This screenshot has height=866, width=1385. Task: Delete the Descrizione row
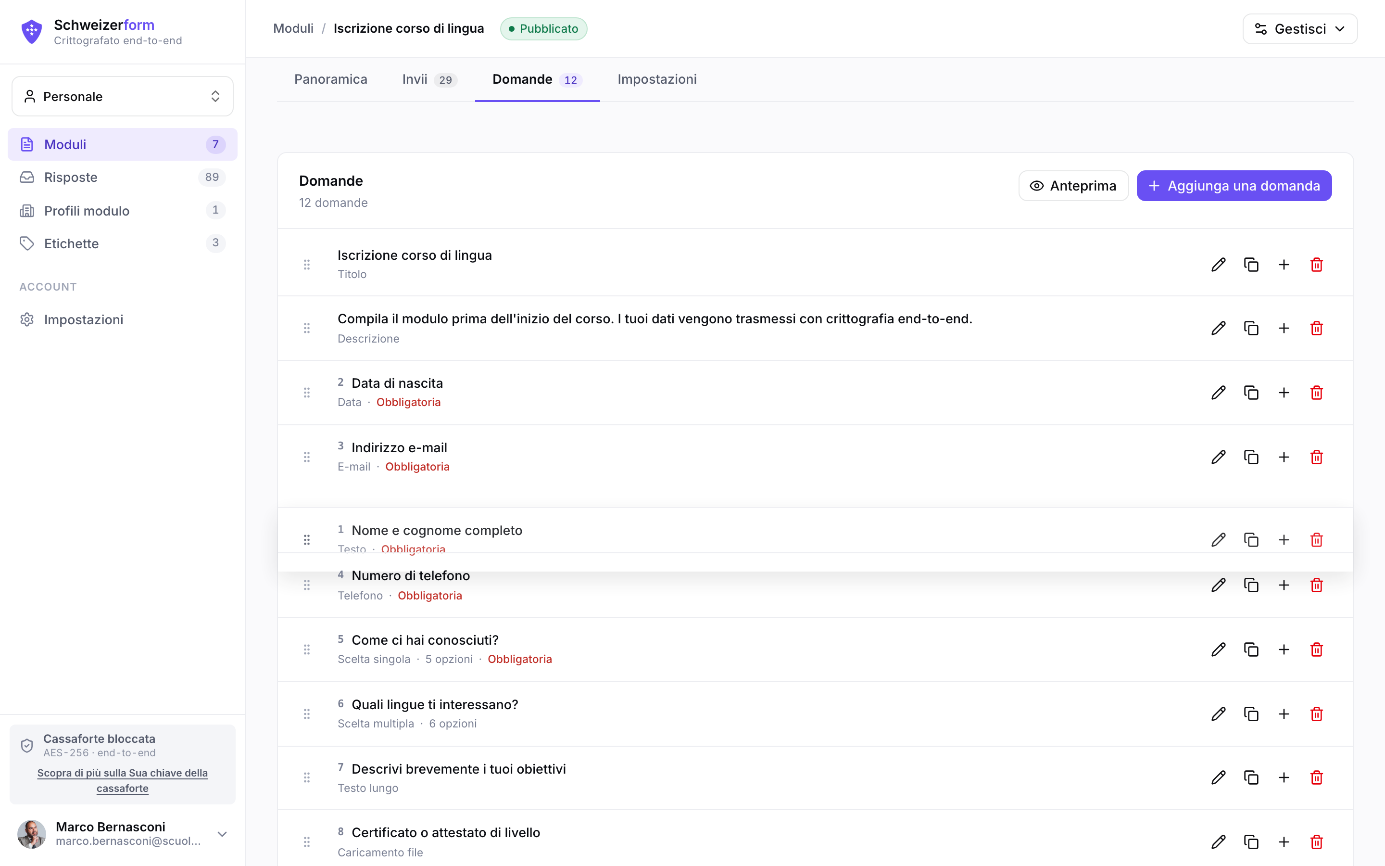pyautogui.click(x=1316, y=328)
